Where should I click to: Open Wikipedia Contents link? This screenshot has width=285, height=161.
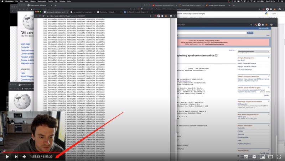[25, 47]
